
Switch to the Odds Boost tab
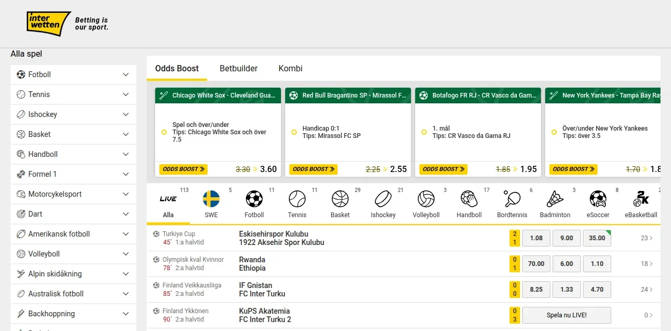[177, 68]
